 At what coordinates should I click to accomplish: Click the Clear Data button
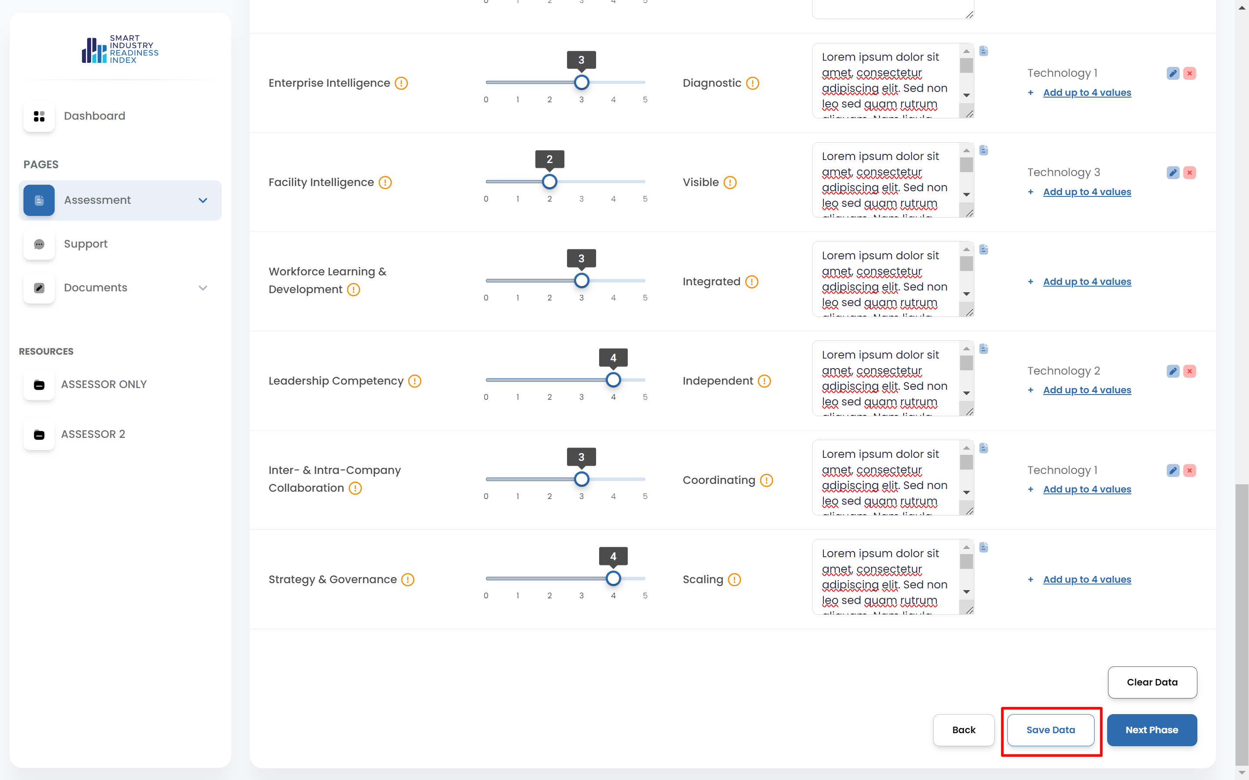point(1152,682)
